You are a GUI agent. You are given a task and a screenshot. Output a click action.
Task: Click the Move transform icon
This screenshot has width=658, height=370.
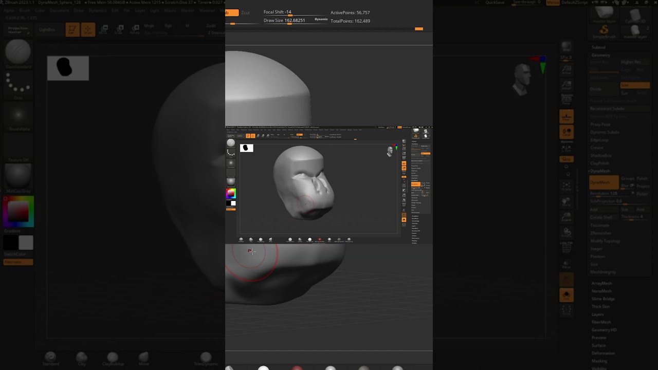pos(103,30)
